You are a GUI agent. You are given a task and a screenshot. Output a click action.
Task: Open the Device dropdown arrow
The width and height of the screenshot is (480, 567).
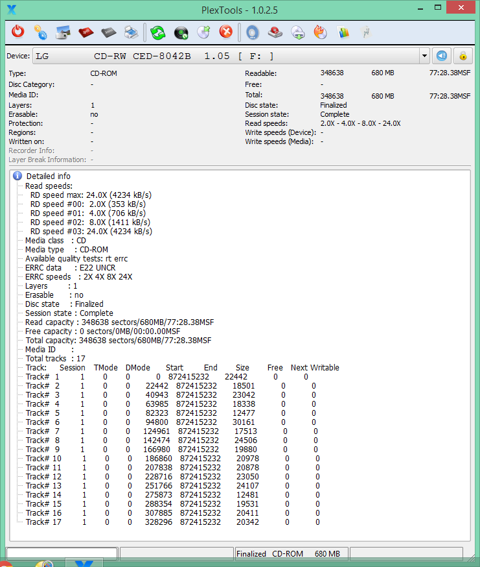coord(424,56)
